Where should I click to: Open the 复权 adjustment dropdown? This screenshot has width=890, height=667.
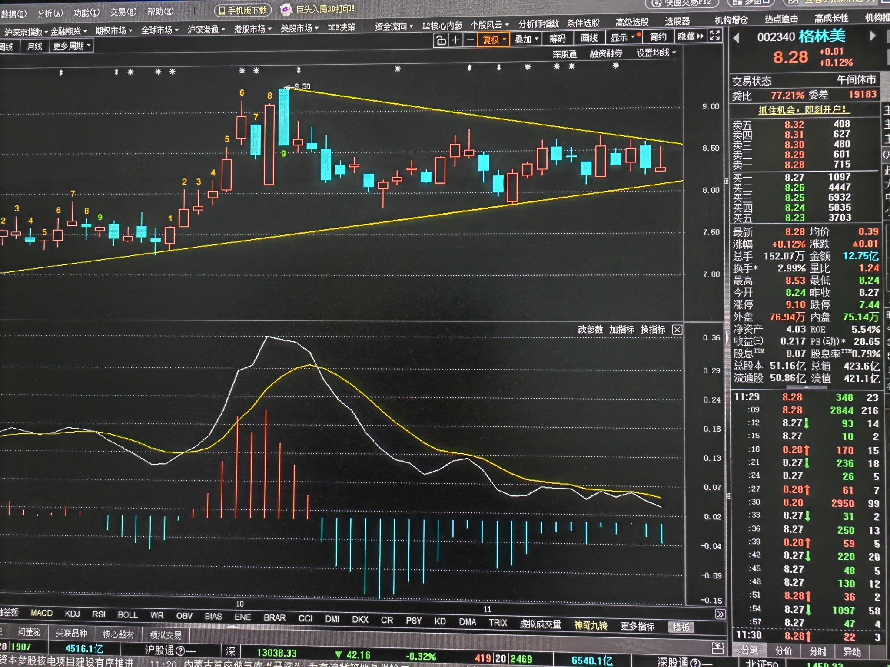pyautogui.click(x=494, y=40)
